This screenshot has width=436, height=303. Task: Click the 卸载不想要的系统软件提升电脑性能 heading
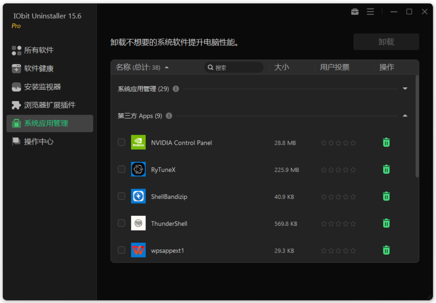(x=174, y=42)
